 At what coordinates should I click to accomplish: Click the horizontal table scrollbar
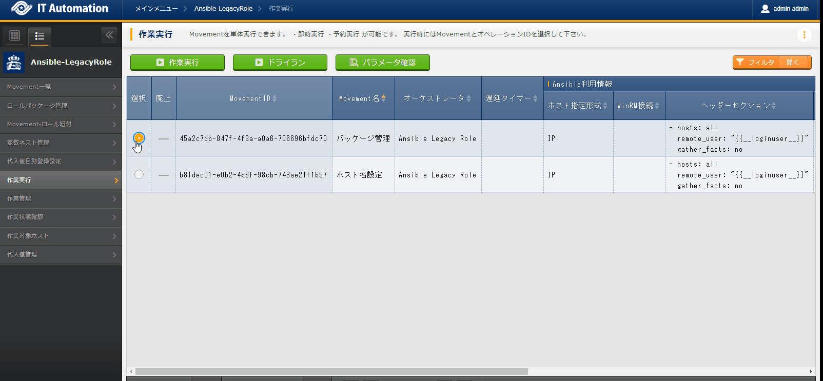coord(331,371)
